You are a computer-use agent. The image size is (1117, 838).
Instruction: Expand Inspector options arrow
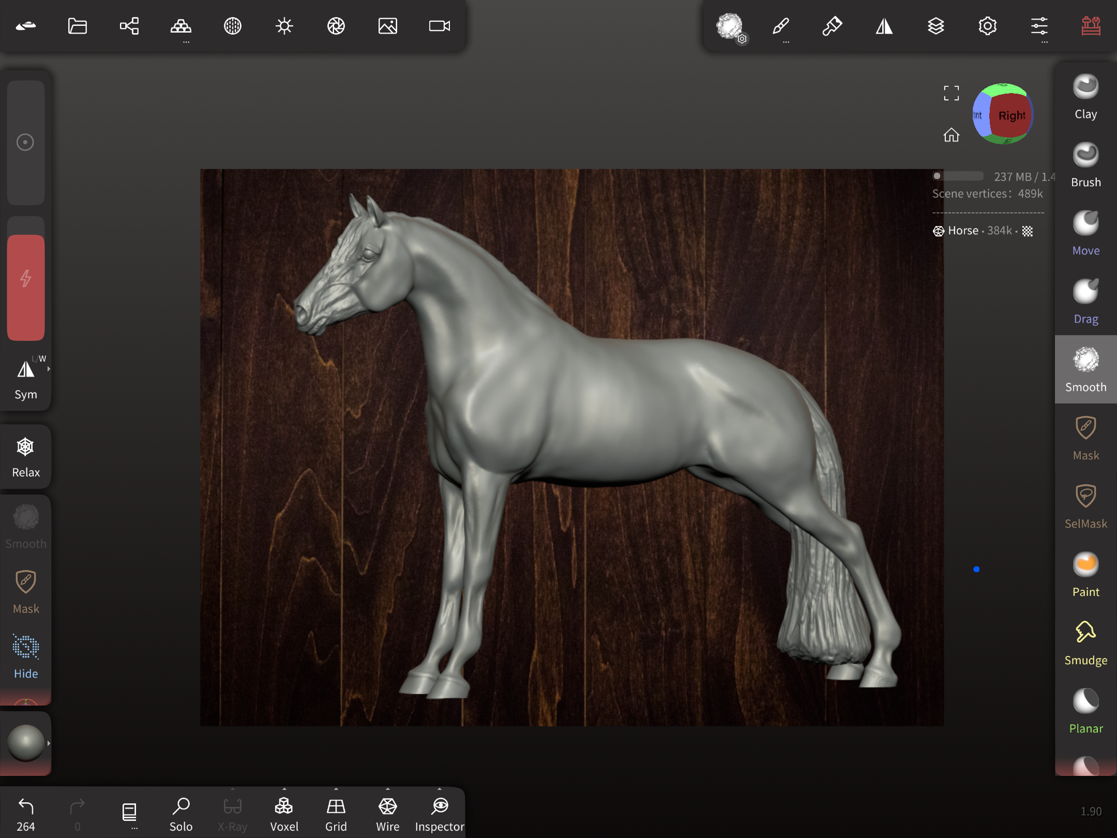pos(440,789)
